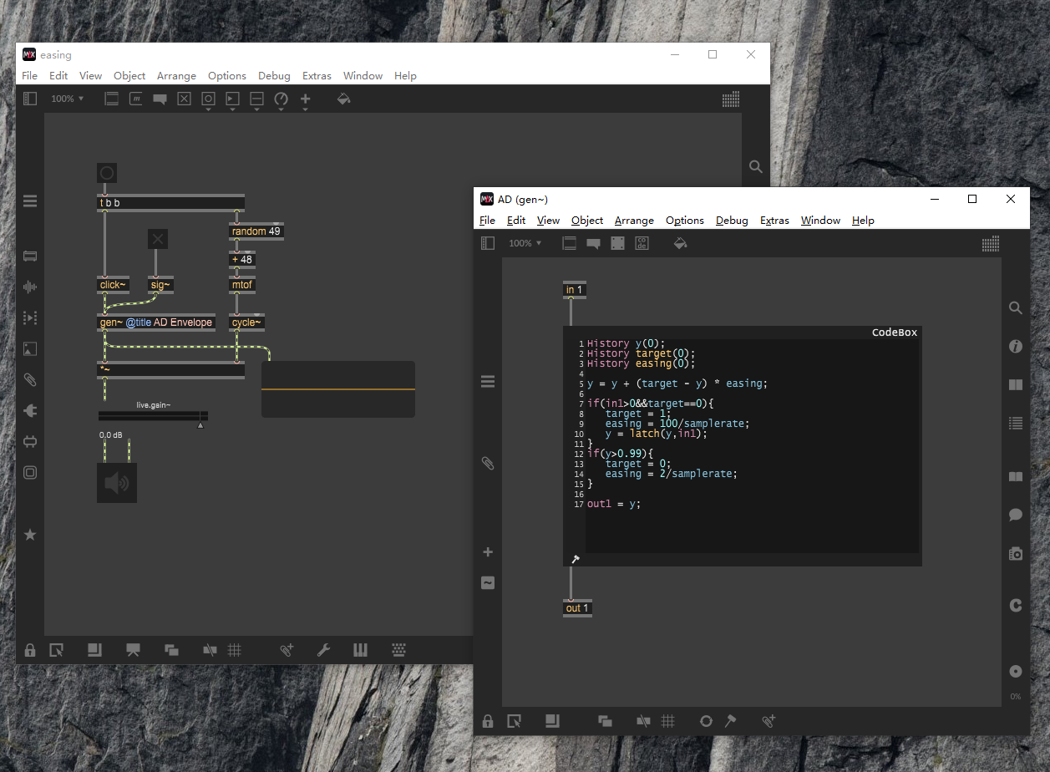
Task: Insert a comment using the easing toolbar icon
Action: click(x=160, y=99)
